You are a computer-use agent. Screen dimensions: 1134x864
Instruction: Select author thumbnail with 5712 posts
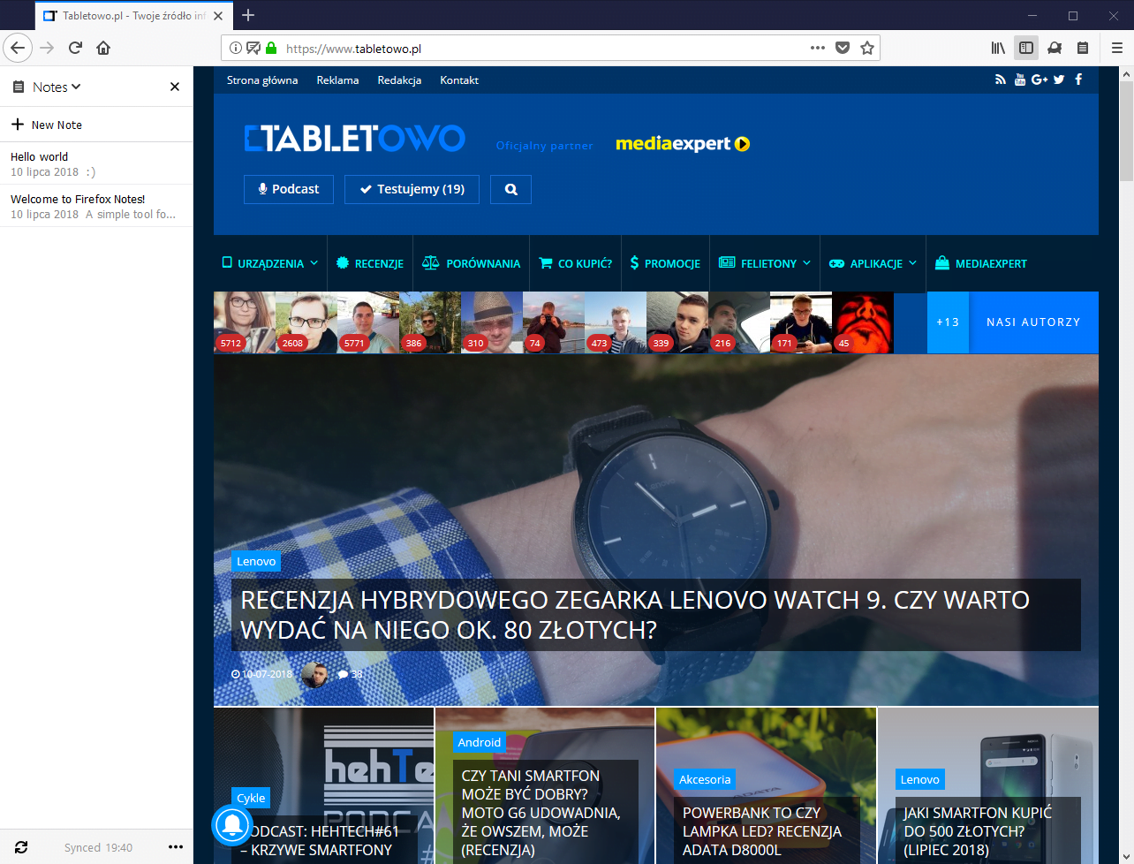[245, 322]
